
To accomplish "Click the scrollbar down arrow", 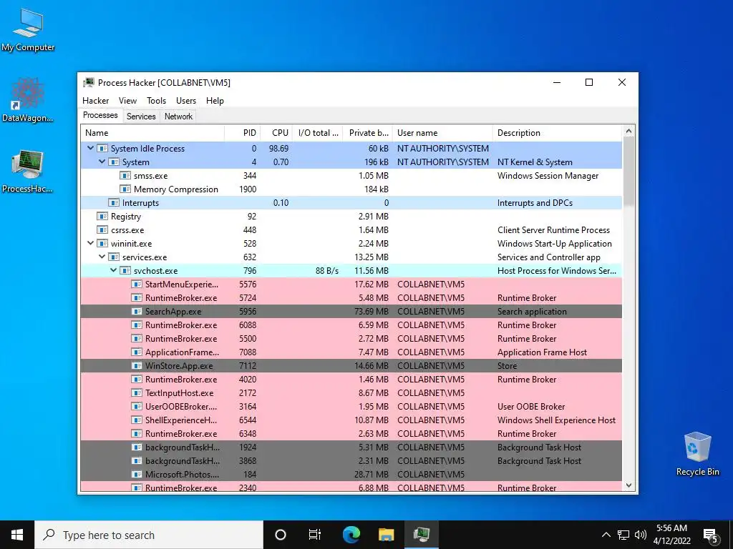I will 628,485.
